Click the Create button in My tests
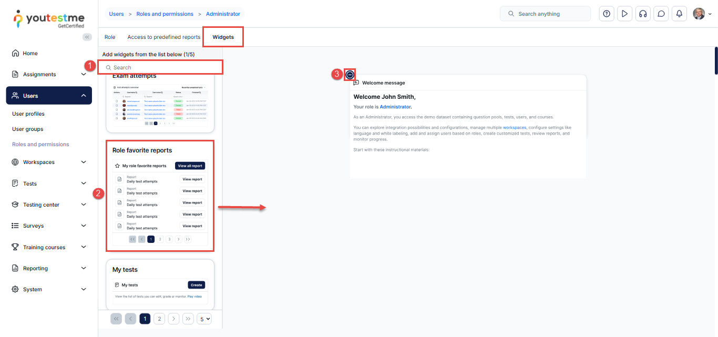Screen dimensions: 718x337 [x=196, y=285]
